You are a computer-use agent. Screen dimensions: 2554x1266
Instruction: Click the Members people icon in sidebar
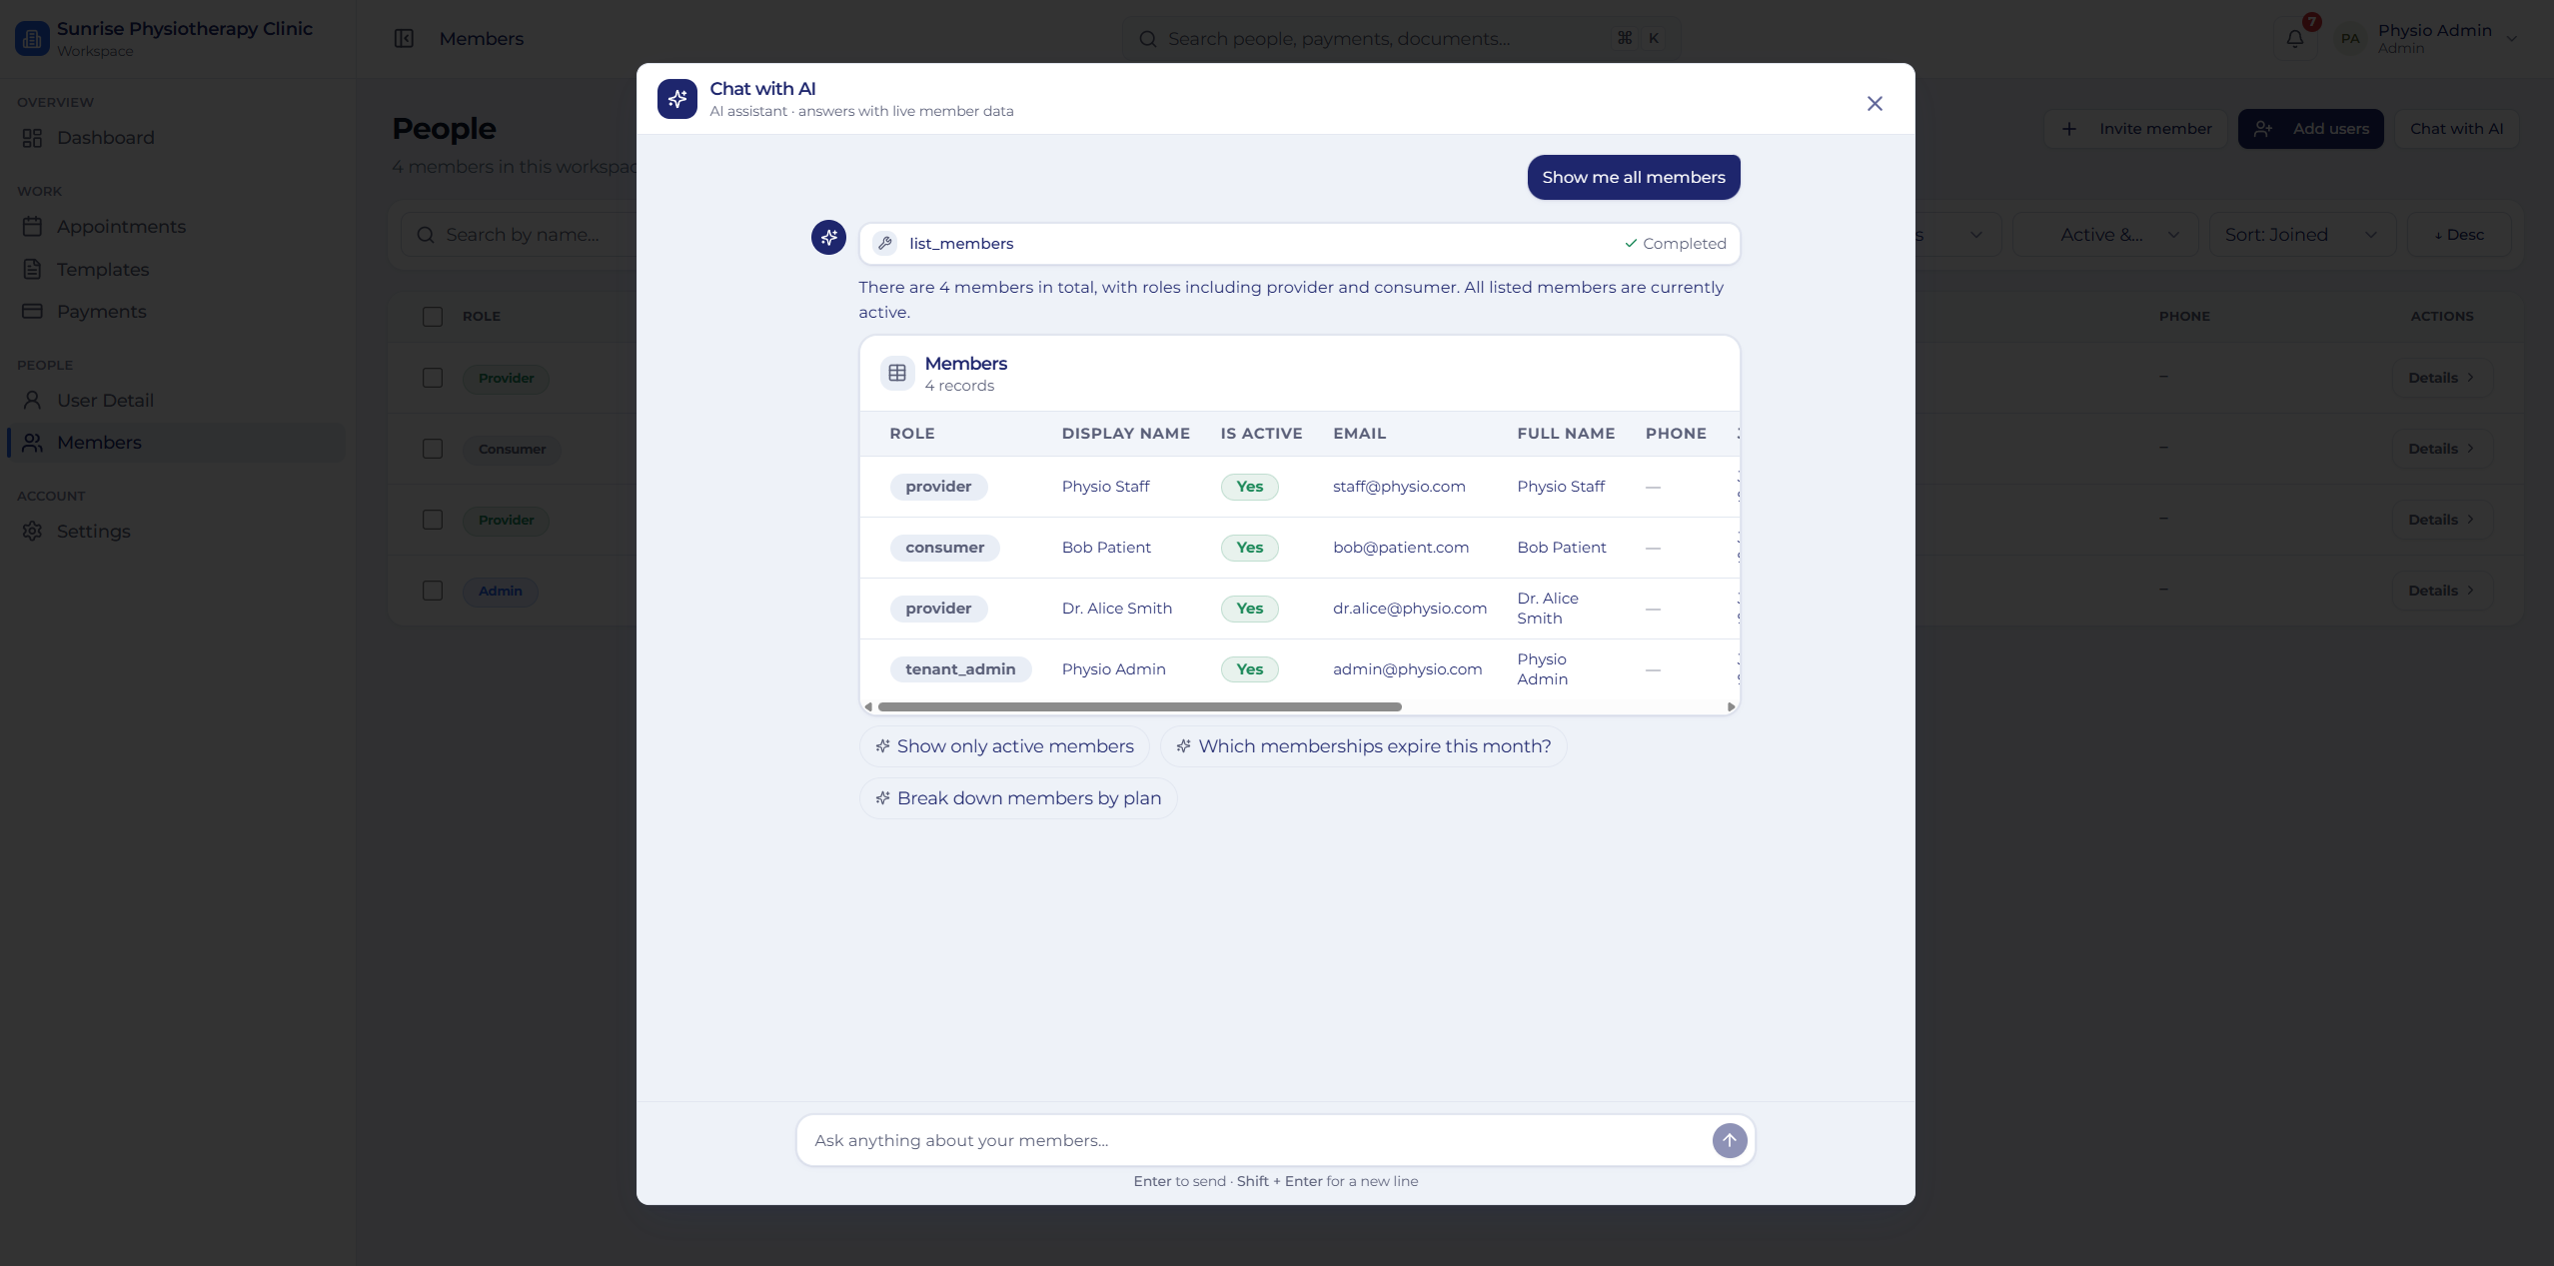32,443
